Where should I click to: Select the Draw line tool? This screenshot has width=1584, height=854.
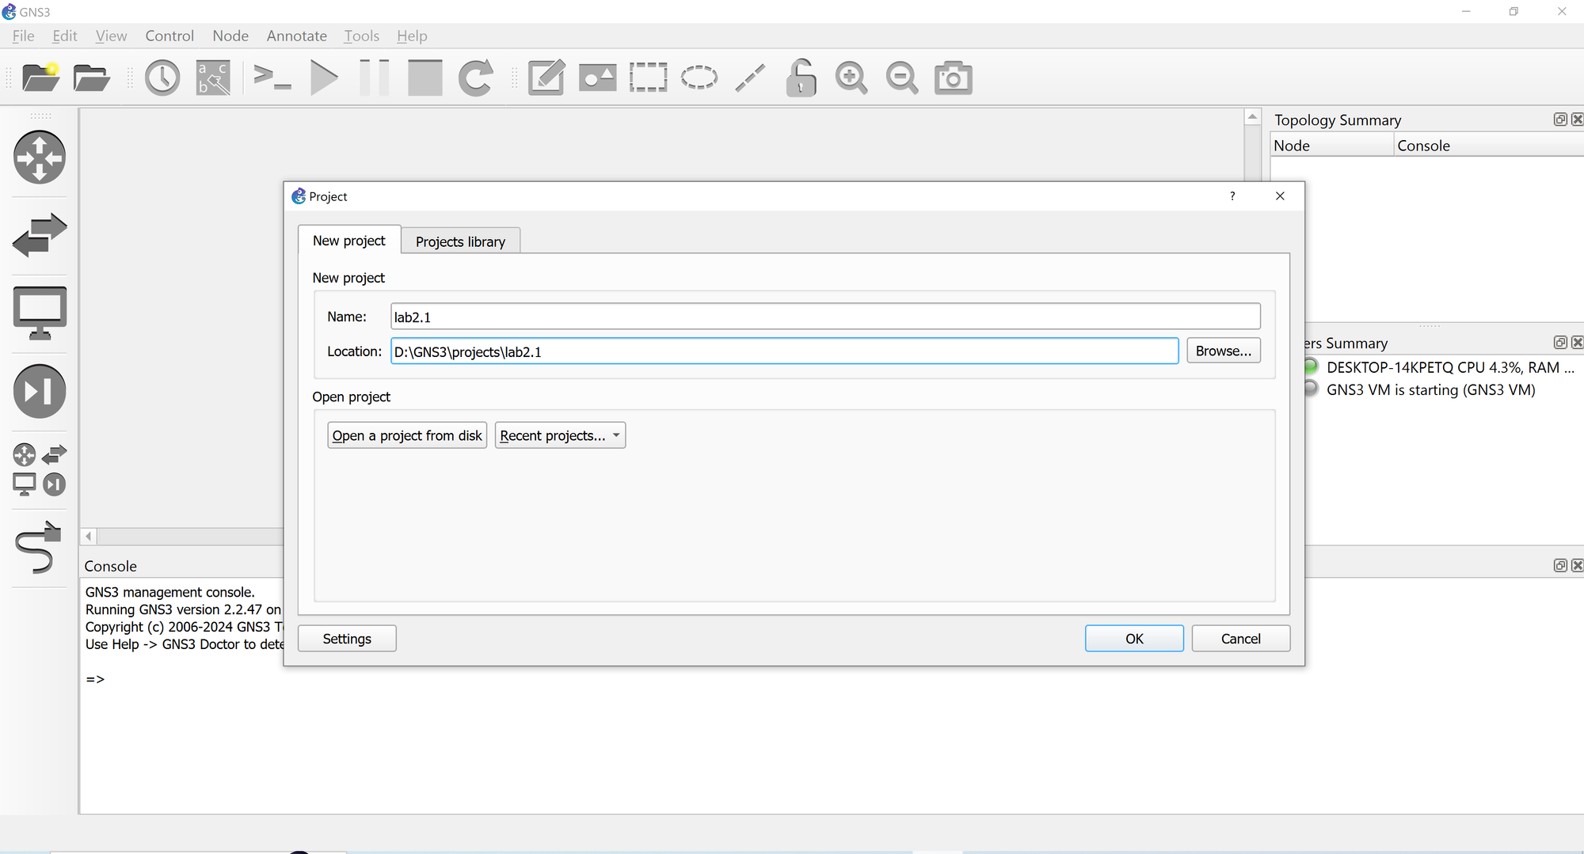[750, 78]
